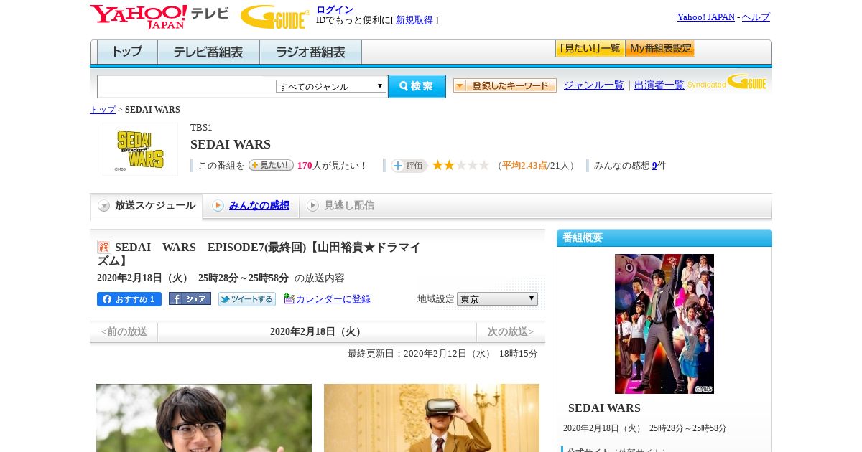This screenshot has width=862, height=452.
Task: Click the SEDAI WARS program logo thumbnail
Action: (x=140, y=149)
